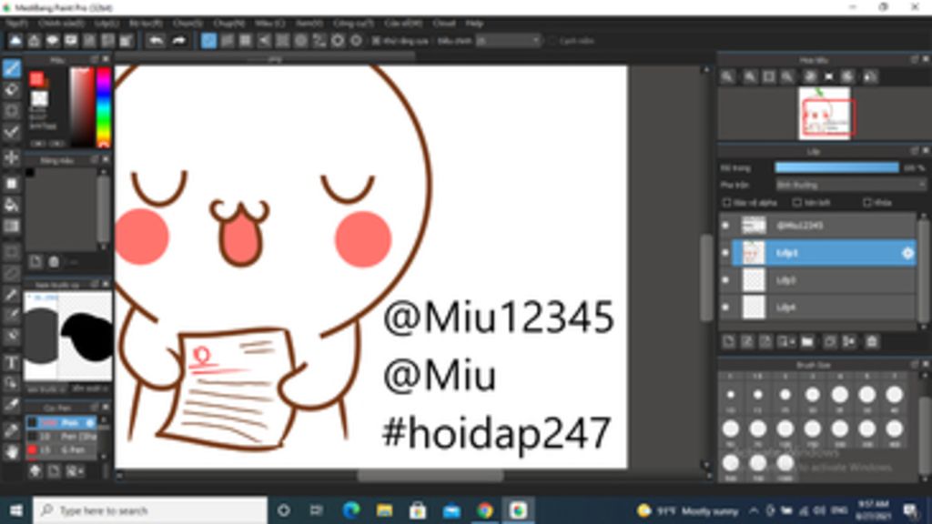The width and height of the screenshot is (932, 524).
Task: Open the brush panel add dropdown
Action: pos(75,471)
